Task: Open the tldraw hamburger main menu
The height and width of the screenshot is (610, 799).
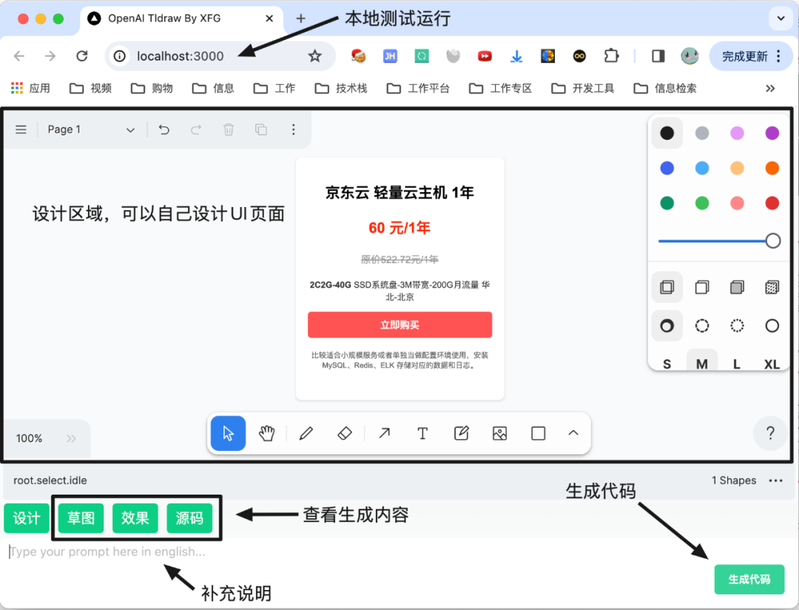Action: tap(21, 129)
